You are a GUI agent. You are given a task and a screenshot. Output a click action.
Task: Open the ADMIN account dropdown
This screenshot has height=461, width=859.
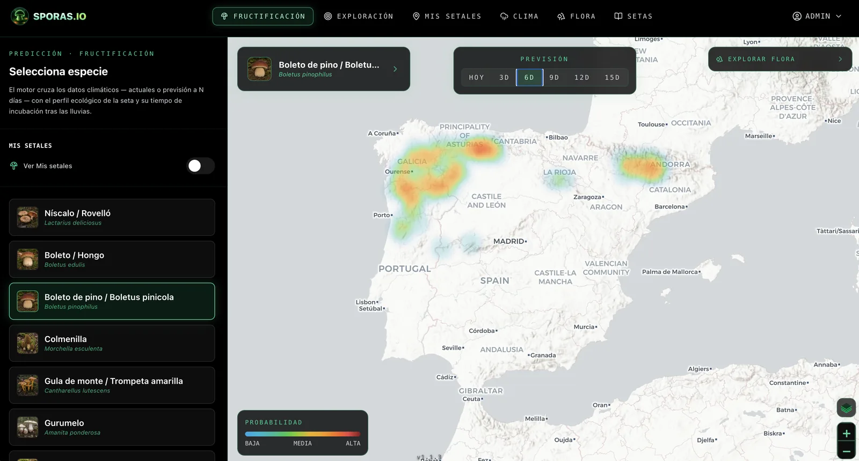(x=817, y=17)
